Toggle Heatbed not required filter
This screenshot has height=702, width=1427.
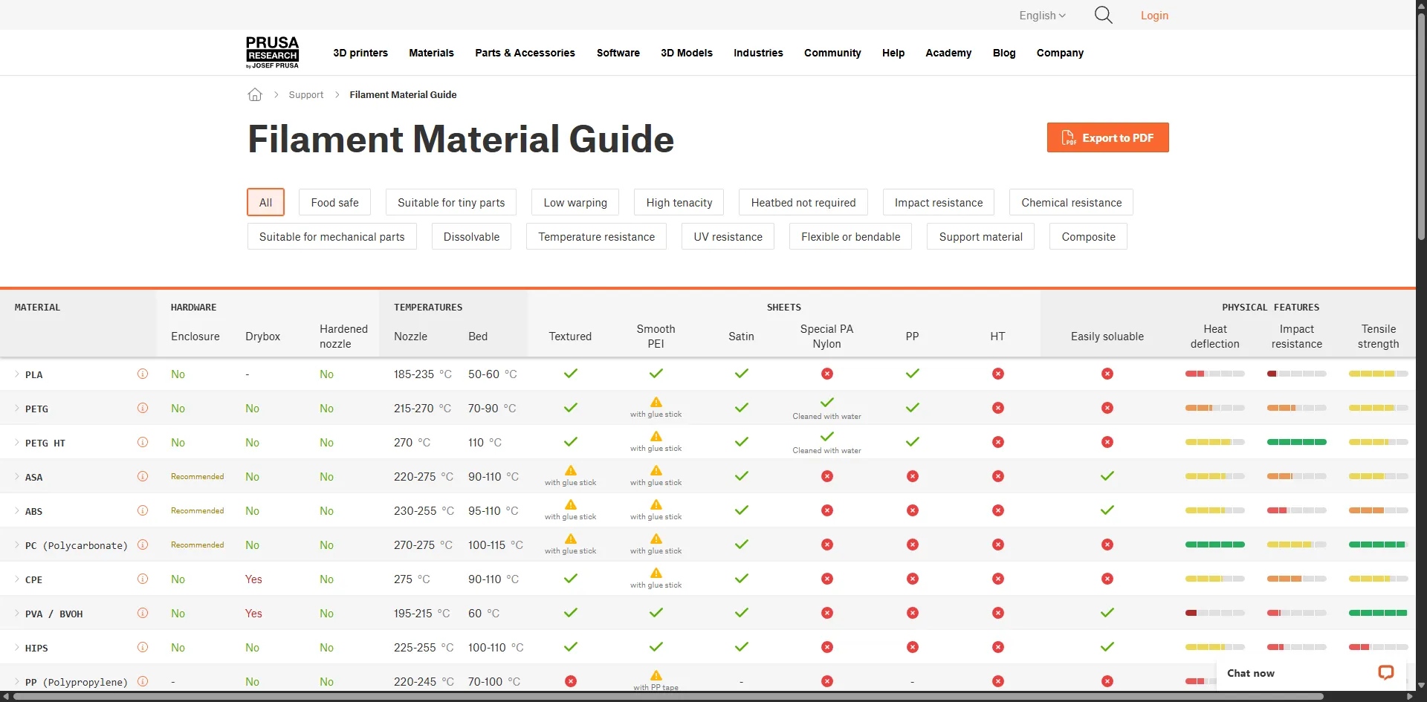click(x=803, y=202)
